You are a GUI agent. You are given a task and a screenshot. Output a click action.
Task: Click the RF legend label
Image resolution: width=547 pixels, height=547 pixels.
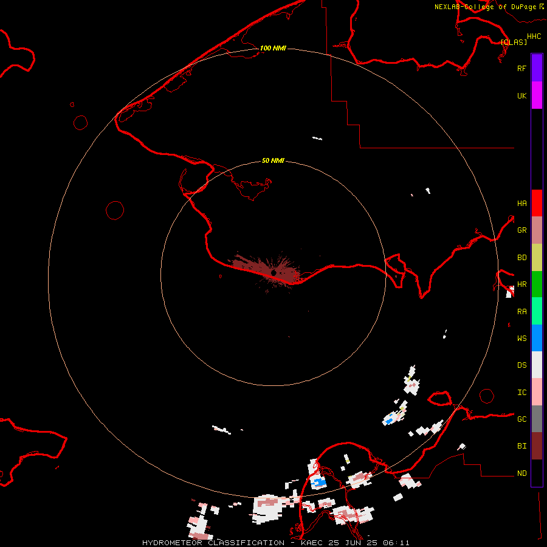(521, 68)
